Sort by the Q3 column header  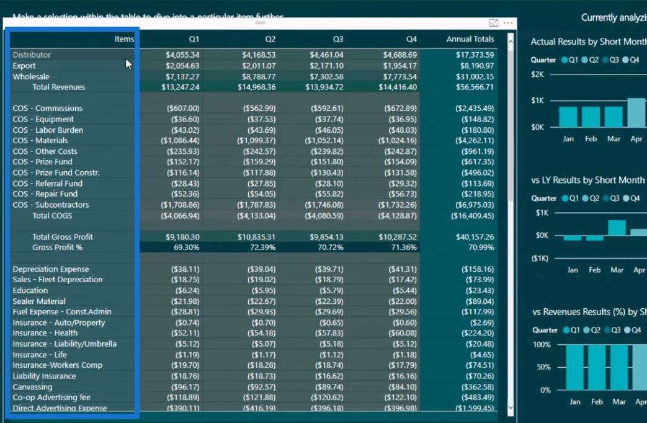click(x=338, y=39)
